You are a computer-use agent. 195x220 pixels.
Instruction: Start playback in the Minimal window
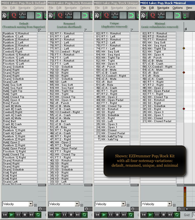(150, 215)
